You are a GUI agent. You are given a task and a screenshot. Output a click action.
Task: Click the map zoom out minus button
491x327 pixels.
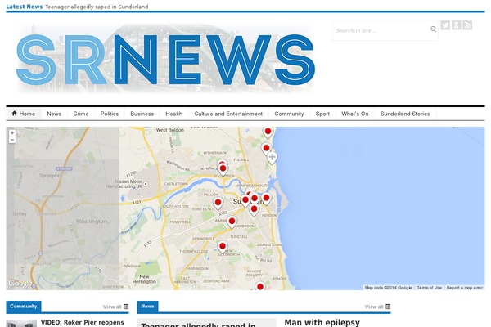coord(12,140)
